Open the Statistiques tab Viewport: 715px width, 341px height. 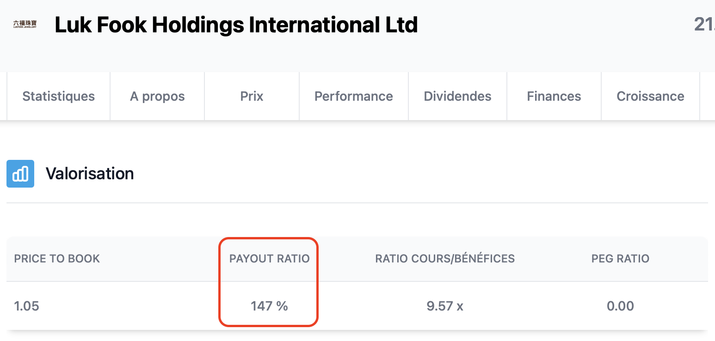tap(59, 96)
